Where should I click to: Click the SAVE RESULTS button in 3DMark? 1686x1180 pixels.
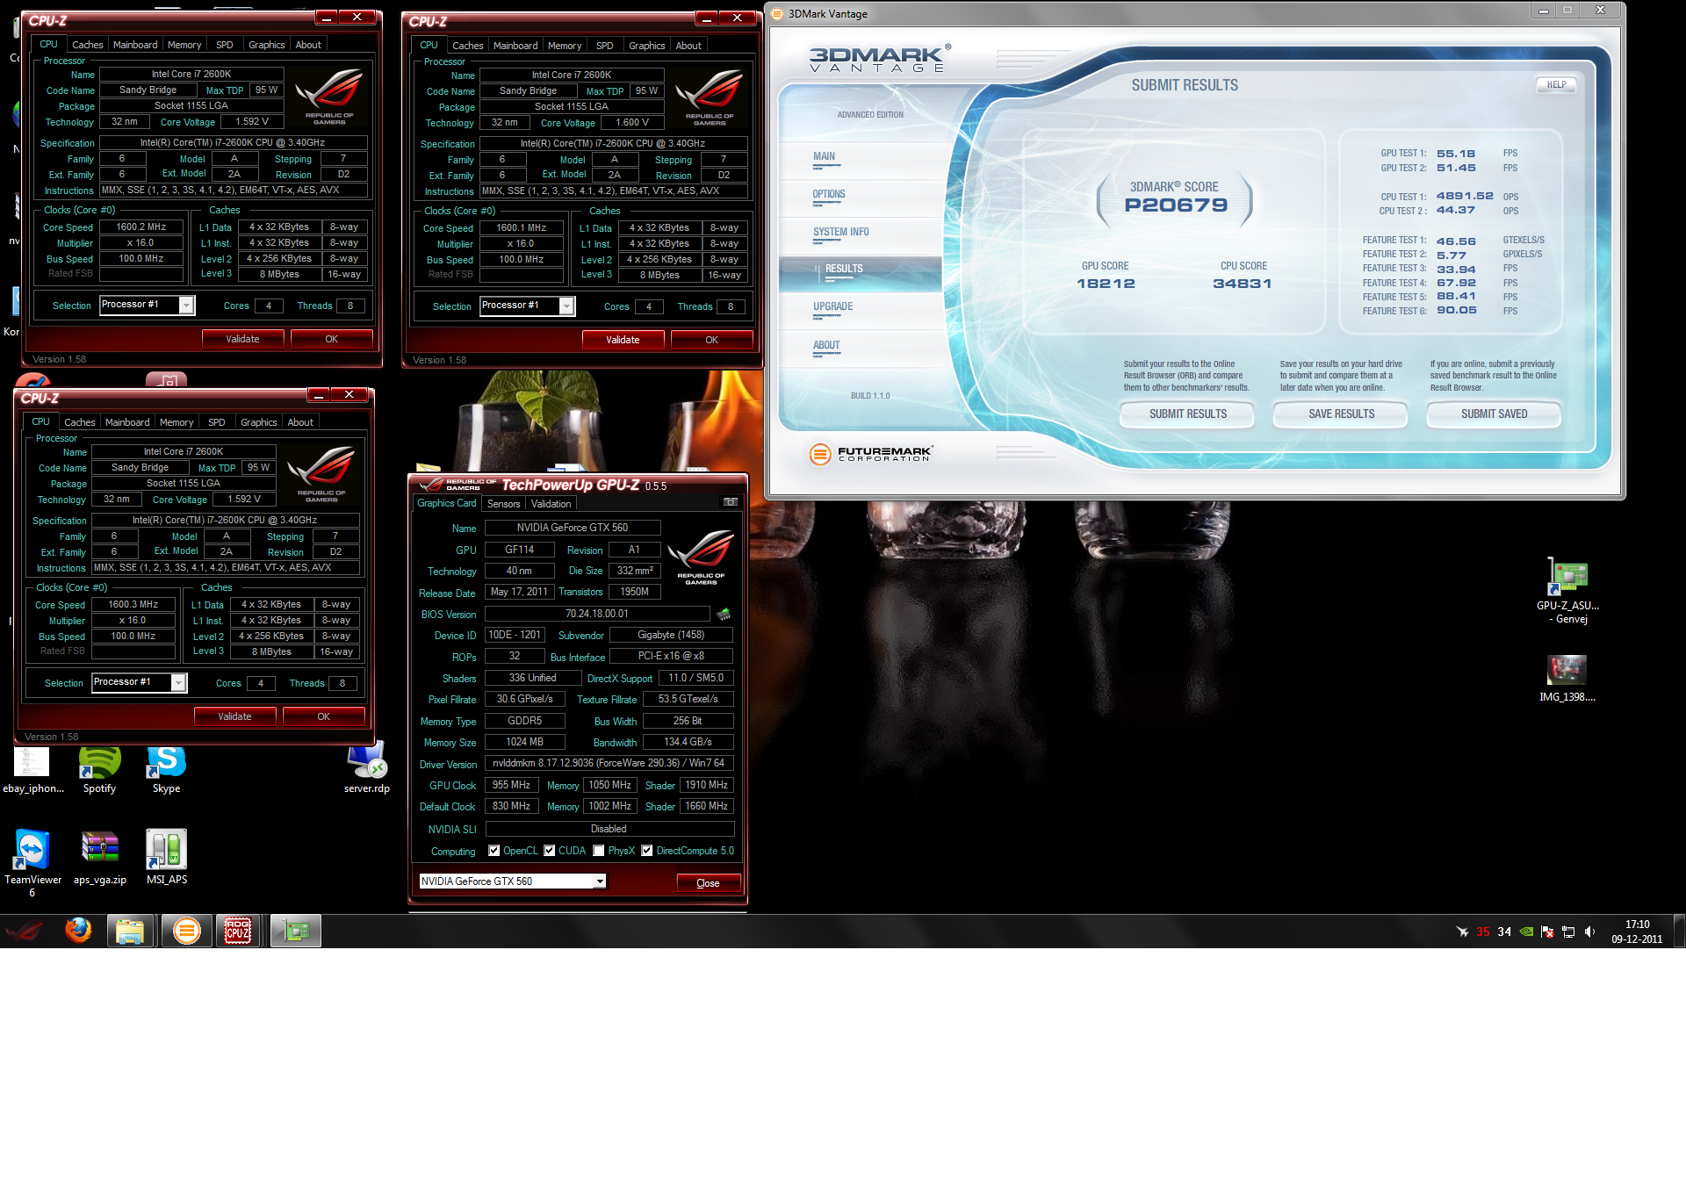[x=1342, y=414]
